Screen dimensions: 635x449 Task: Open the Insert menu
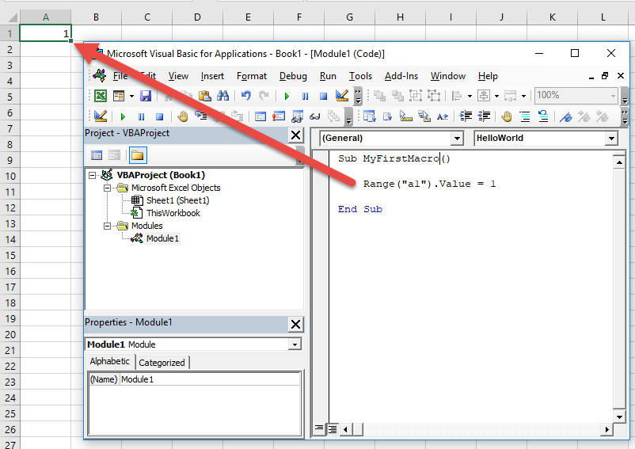pos(212,76)
